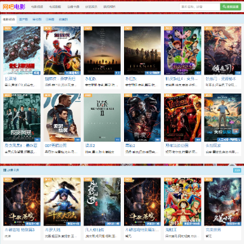Image resolution: width=244 pixels, height=244 pixels.
Task: Focus the movie name search field
Action: 200,7
